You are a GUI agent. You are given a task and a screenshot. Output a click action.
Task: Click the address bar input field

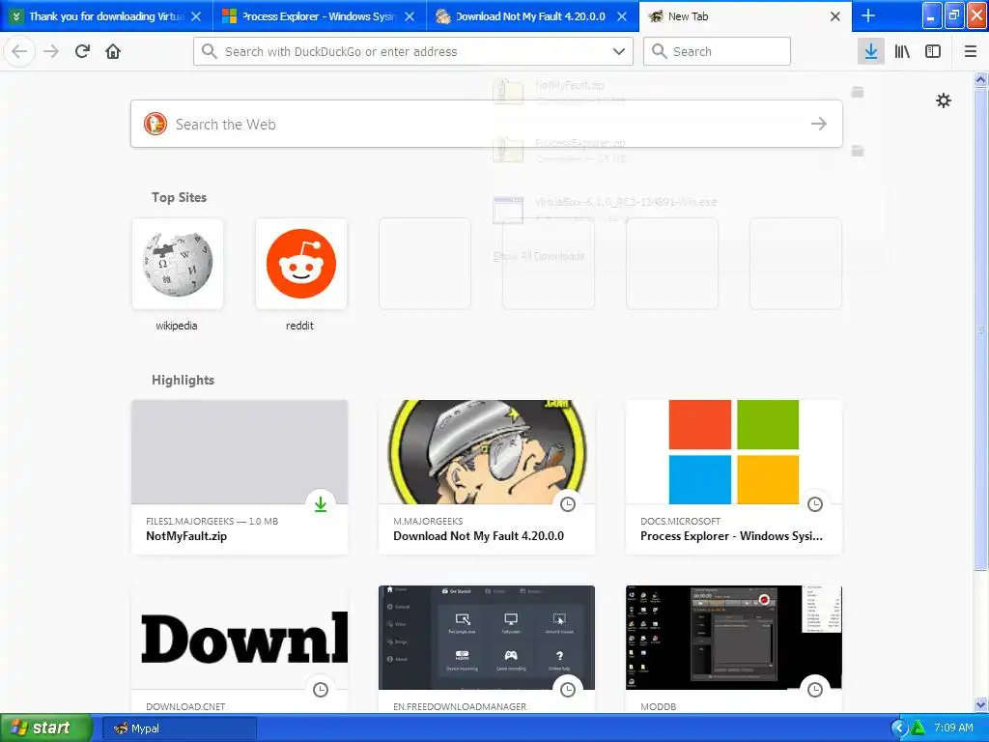(413, 51)
